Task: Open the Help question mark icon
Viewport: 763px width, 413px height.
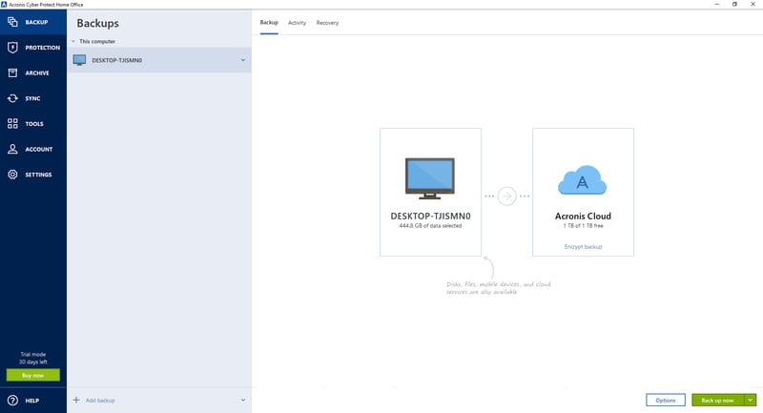Action: 12,401
